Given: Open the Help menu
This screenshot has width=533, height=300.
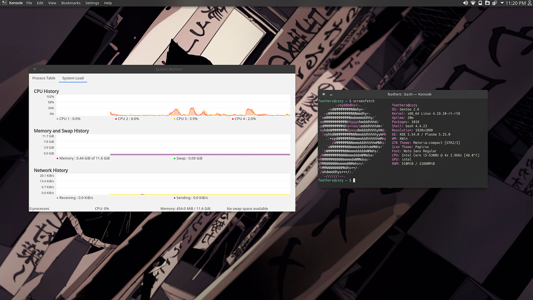Looking at the screenshot, I should pyautogui.click(x=108, y=3).
